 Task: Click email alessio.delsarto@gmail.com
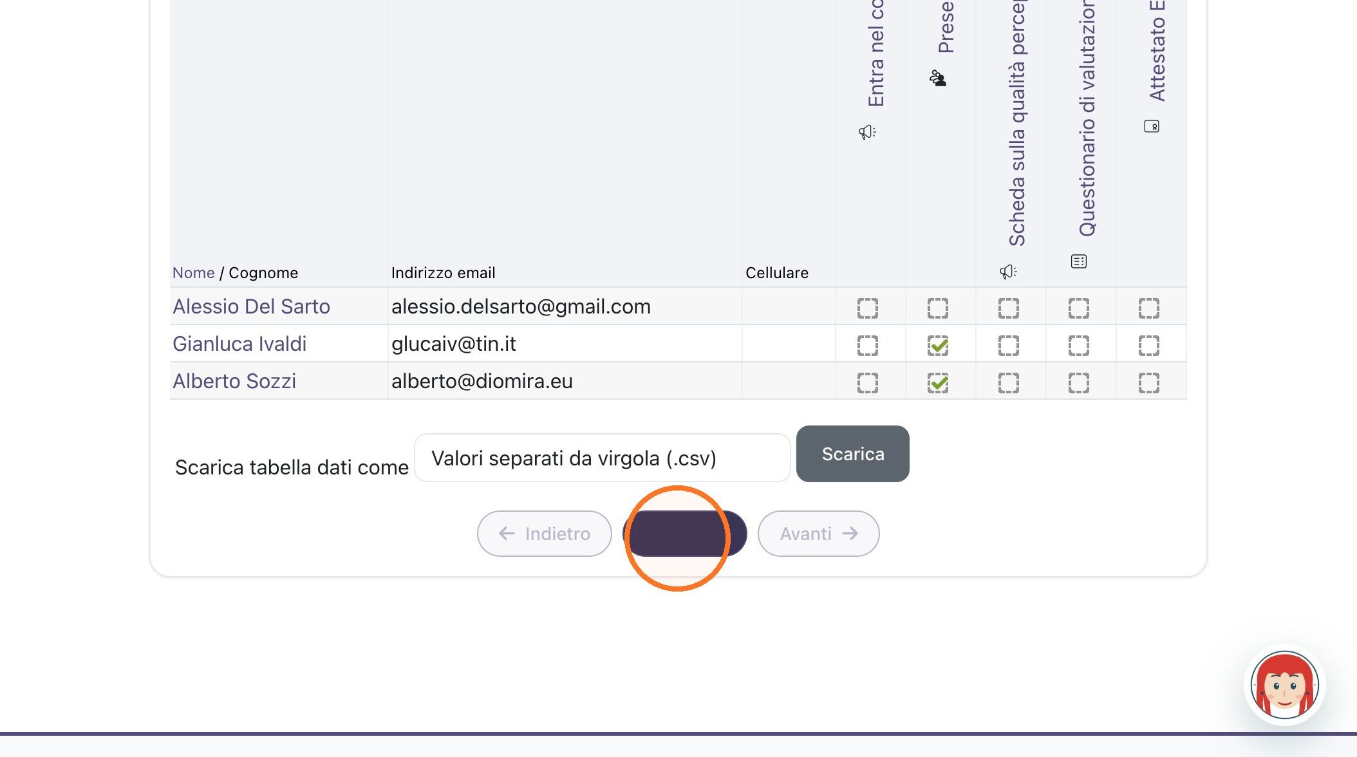coord(521,306)
